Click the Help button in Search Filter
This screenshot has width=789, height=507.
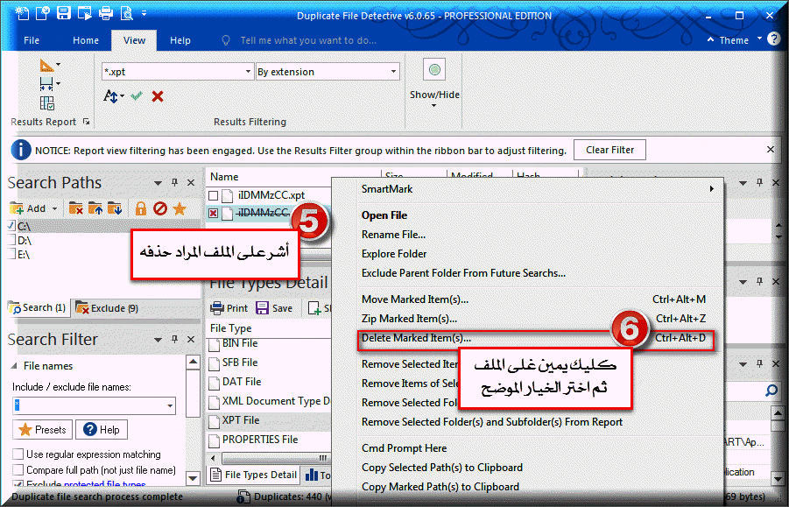click(x=102, y=430)
